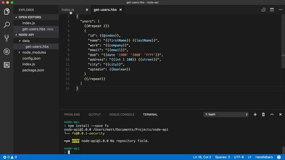The width and height of the screenshot is (285, 160).
Task: Click the feedback smiley in the status bar
Action: (x=279, y=157)
